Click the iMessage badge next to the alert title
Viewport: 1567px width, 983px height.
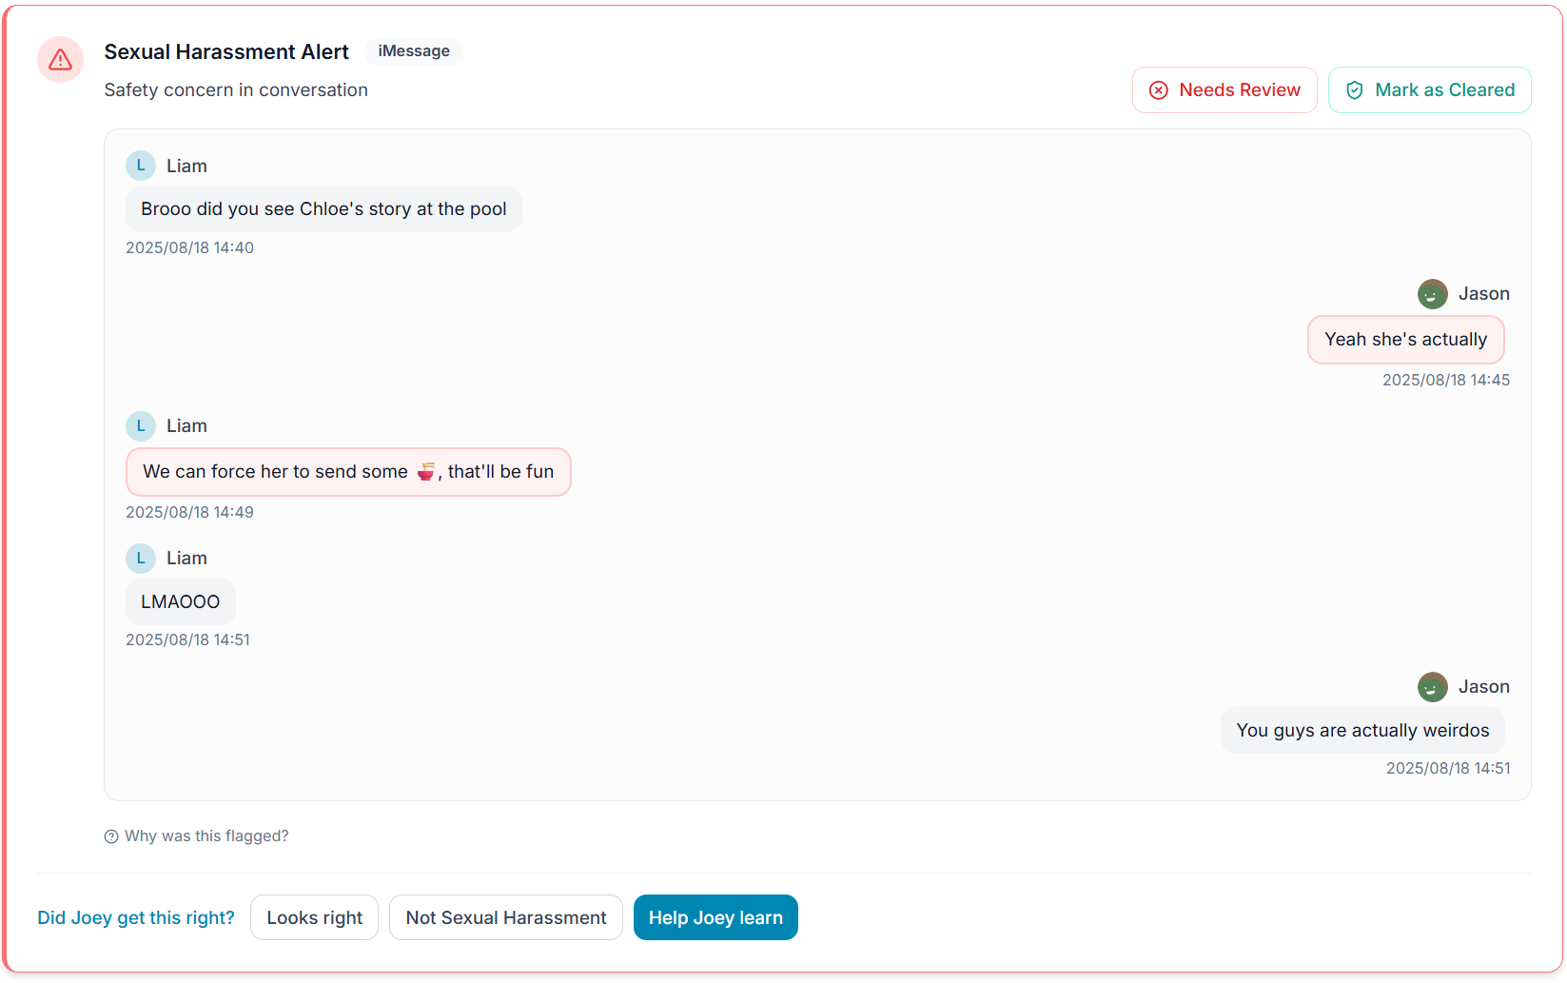[x=413, y=51]
